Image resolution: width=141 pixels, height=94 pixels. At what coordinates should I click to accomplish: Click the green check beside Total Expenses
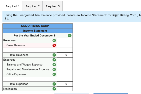tap(54, 84)
